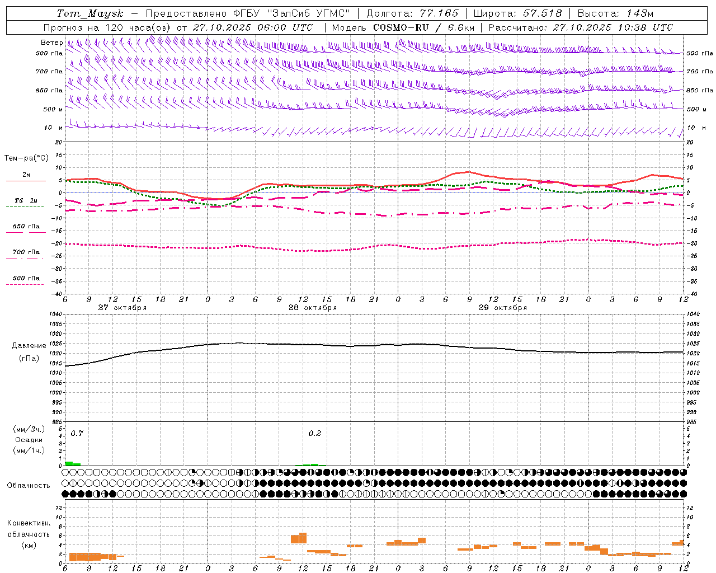The image size is (716, 573).
Task: Click the Высота: 143м header field
Action: click(615, 13)
